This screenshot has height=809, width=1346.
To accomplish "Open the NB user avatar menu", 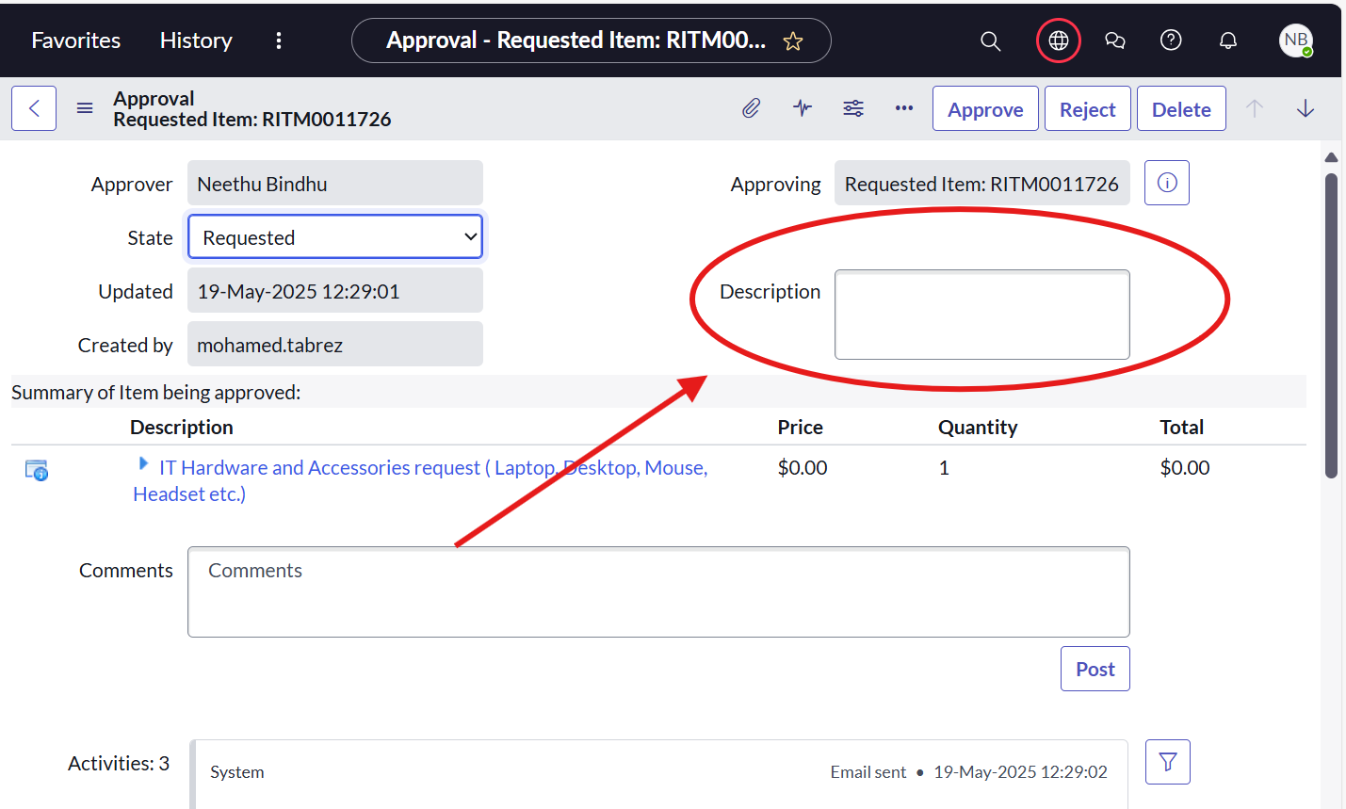I will point(1296,40).
